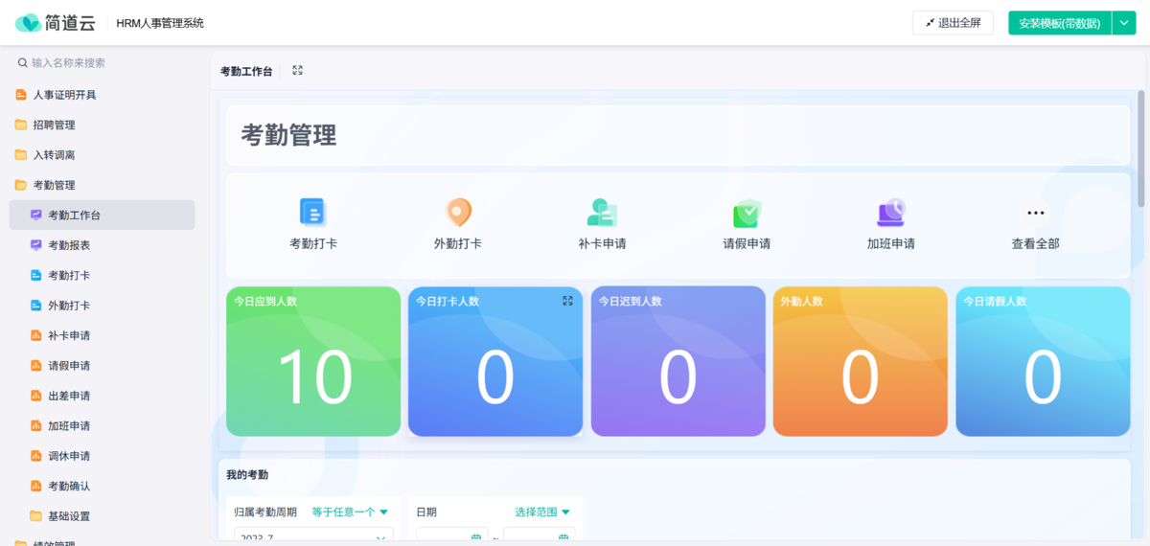Select 考勤工作台 in the sidebar
1150x546 pixels.
coord(102,216)
